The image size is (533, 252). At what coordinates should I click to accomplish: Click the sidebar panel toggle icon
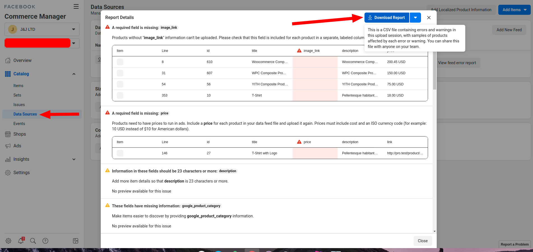coord(76,241)
